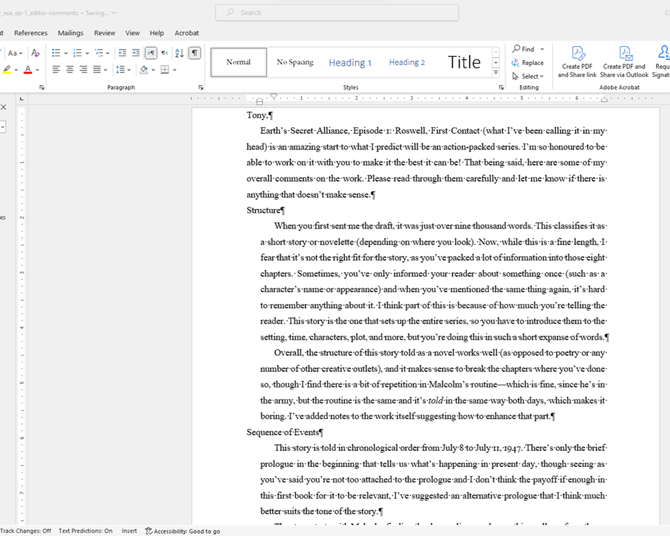Click Create PDF and Share link
The height and width of the screenshot is (536, 670).
tap(578, 62)
